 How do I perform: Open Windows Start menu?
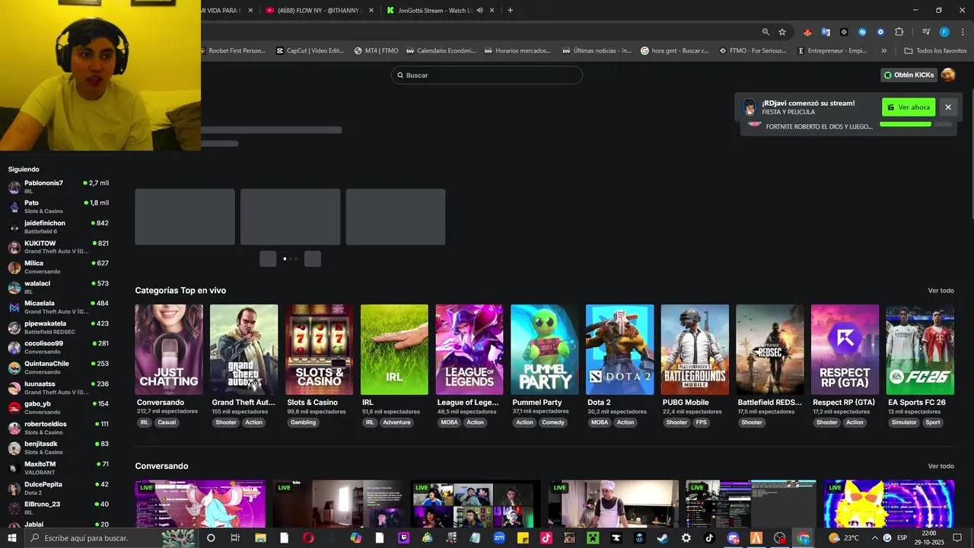[12, 537]
